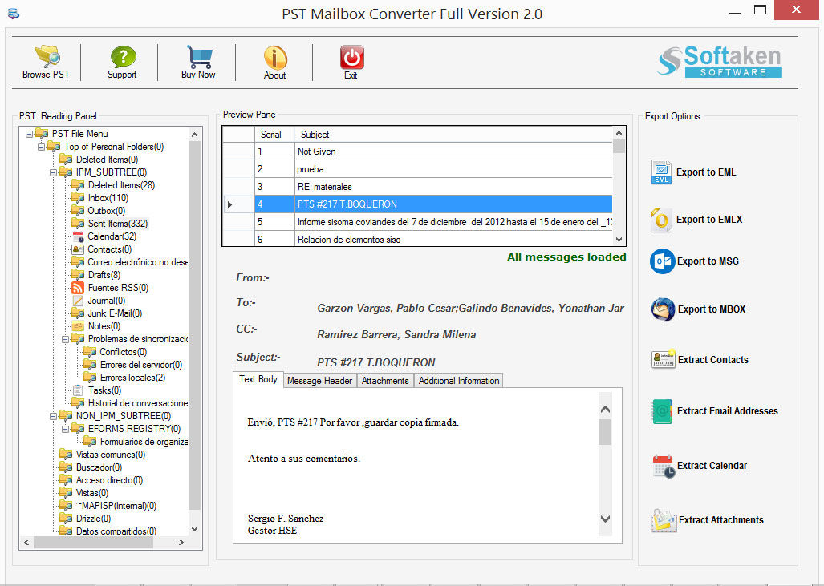The width and height of the screenshot is (824, 586).
Task: Click the red Exit power icon
Action: [351, 57]
